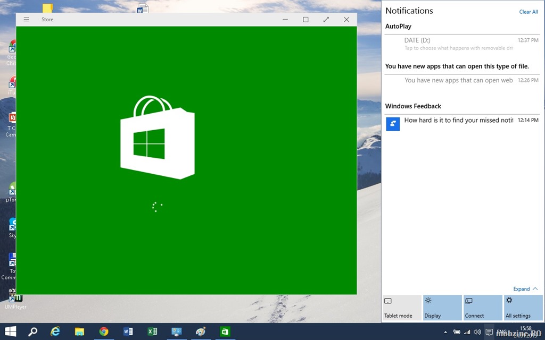Show hidden system tray icons
This screenshot has width=545, height=340.
pyautogui.click(x=445, y=332)
